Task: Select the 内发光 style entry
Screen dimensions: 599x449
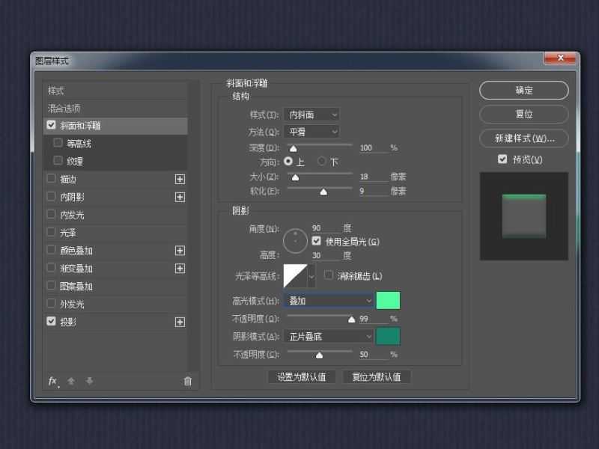Action: click(73, 215)
